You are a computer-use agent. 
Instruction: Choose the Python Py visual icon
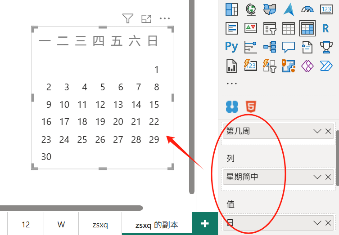click(x=231, y=47)
